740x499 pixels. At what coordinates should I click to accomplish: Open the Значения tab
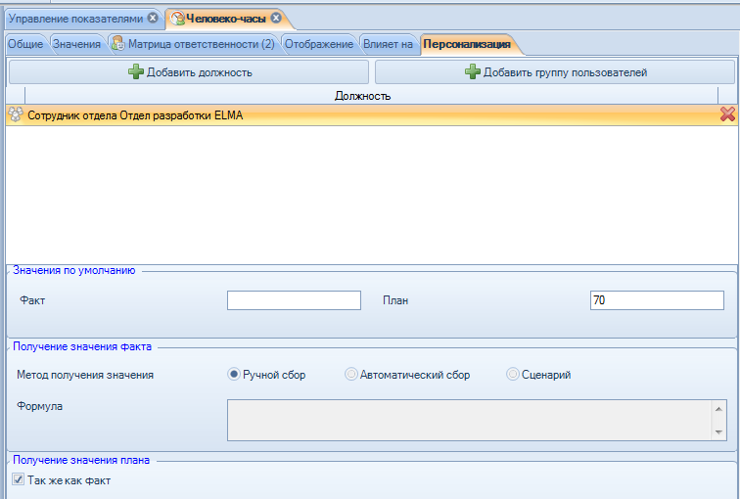point(76,44)
